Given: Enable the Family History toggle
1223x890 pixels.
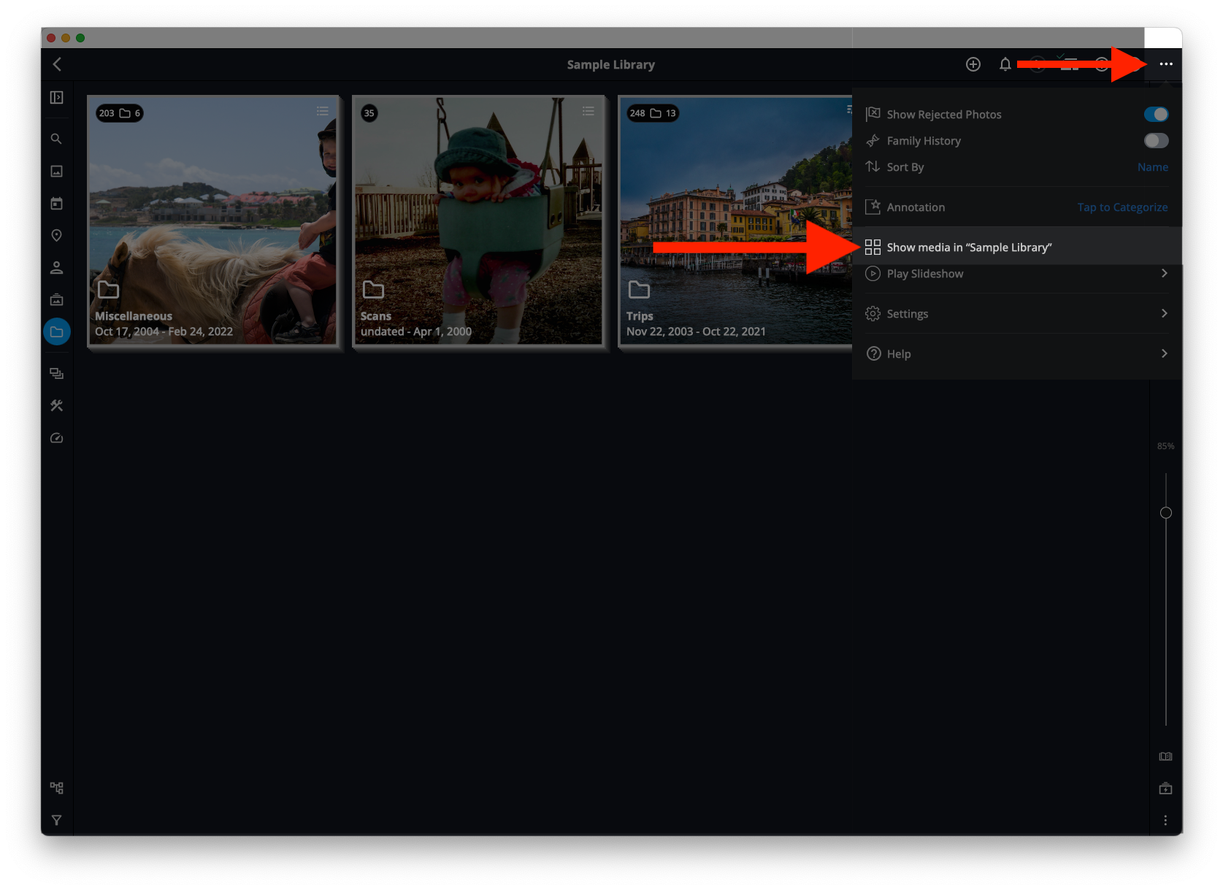Looking at the screenshot, I should click(1156, 141).
